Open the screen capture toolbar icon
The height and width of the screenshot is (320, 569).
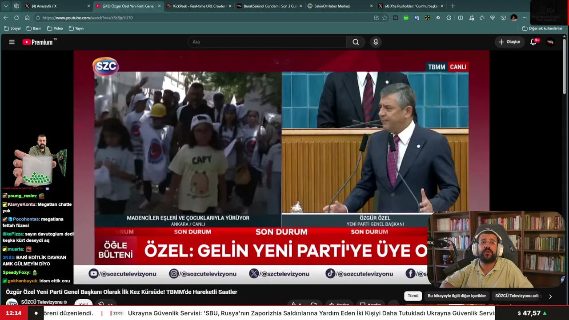503,18
